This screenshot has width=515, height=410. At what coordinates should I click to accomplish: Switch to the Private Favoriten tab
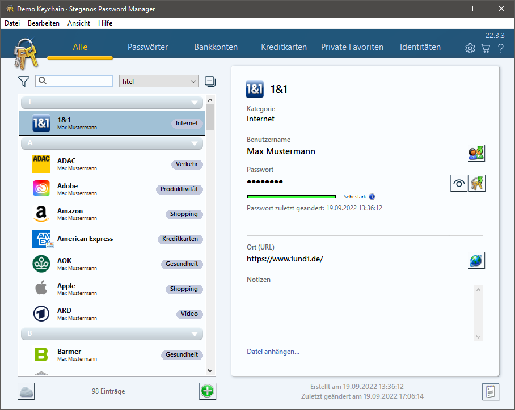click(352, 47)
